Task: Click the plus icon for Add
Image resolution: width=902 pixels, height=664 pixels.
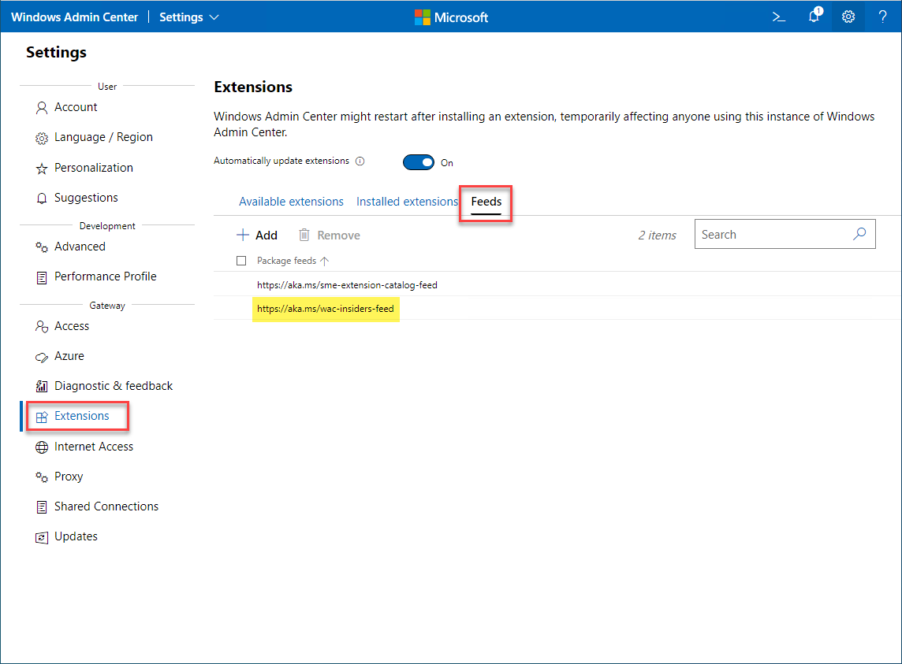Action: [243, 235]
